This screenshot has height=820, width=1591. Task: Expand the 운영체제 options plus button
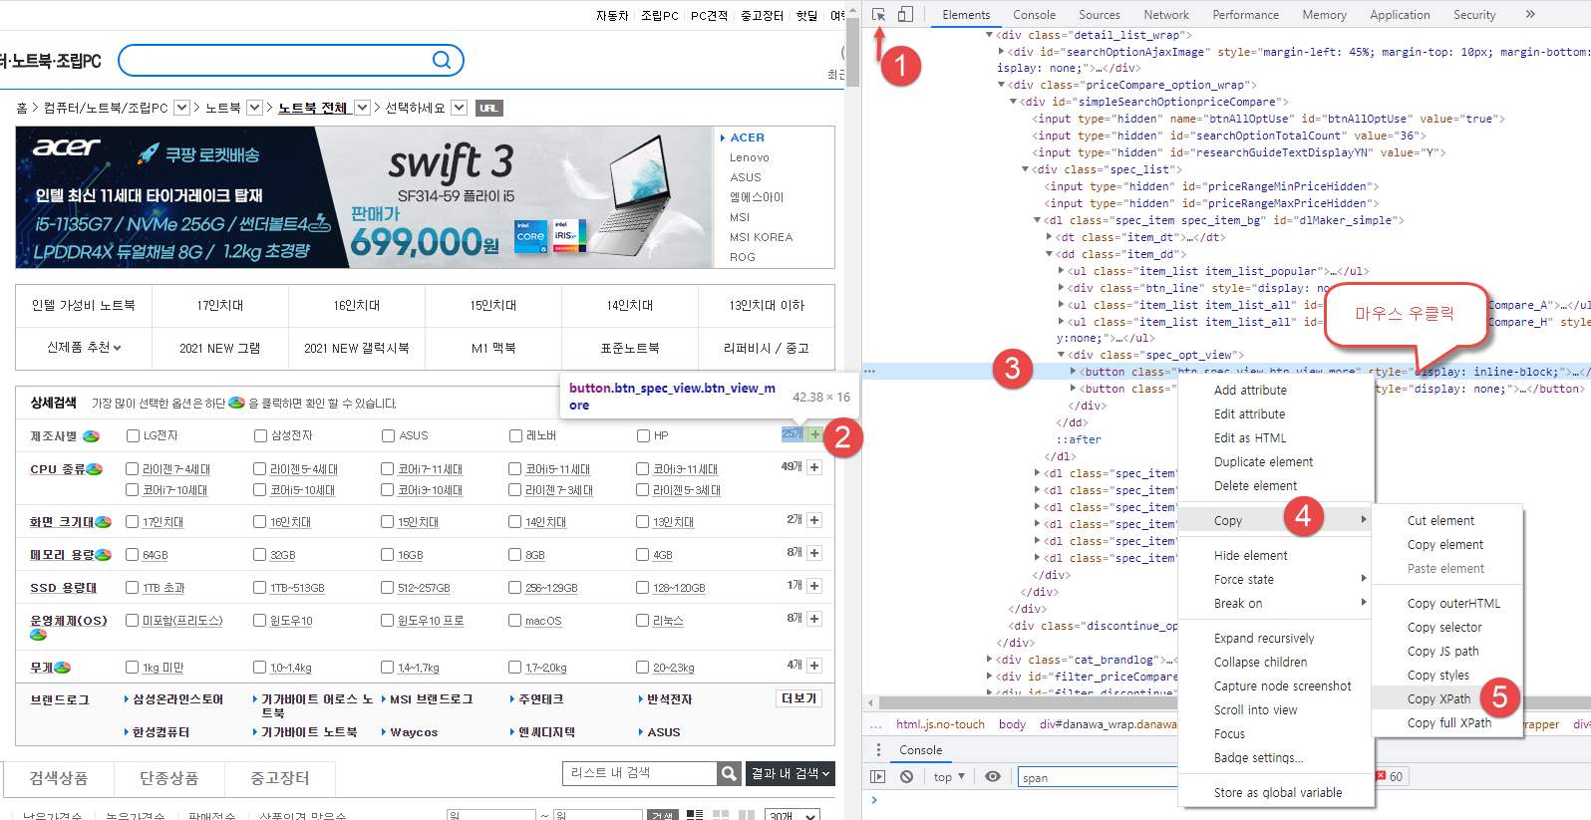pos(814,619)
